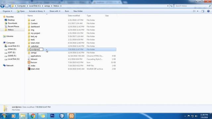Expand the arrow after htdocs breadcrumb
Screen dimensions: 212x119
click(61, 6)
